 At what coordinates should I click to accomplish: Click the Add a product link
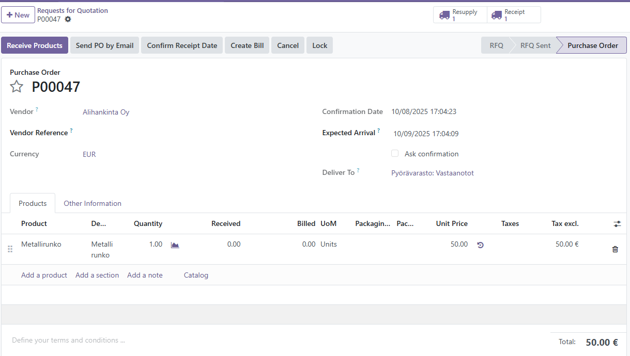tap(44, 275)
